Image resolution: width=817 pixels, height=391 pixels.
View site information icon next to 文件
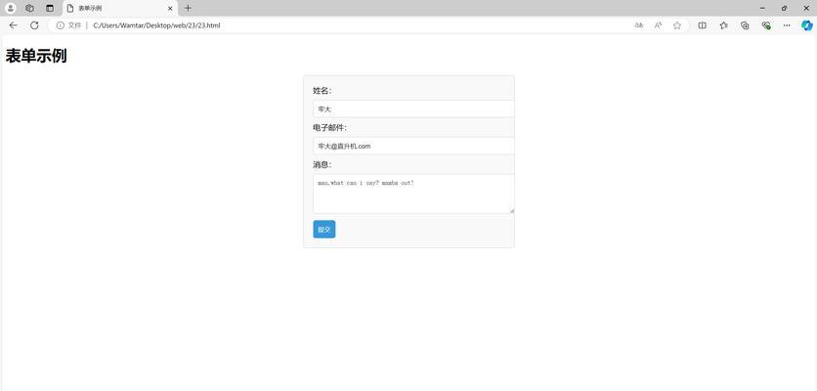point(60,25)
